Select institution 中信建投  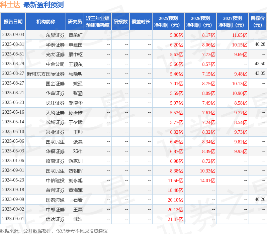click(55, 181)
